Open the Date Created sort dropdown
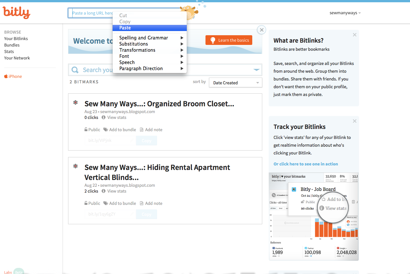The image size is (410, 274). pos(235,83)
